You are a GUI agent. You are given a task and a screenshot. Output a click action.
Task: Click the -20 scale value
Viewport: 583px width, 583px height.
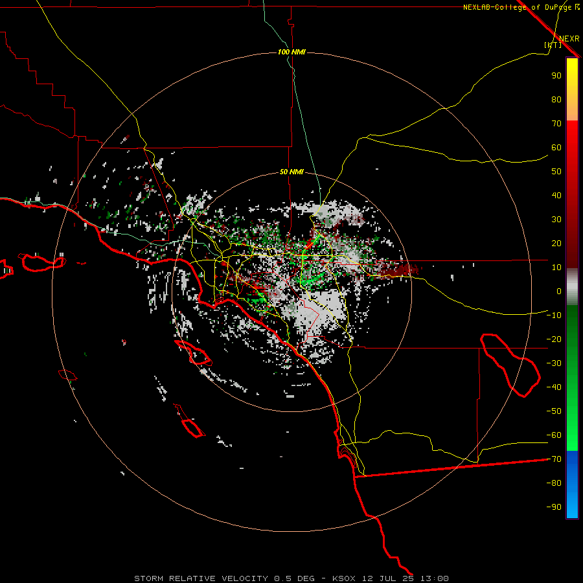pyautogui.click(x=554, y=339)
